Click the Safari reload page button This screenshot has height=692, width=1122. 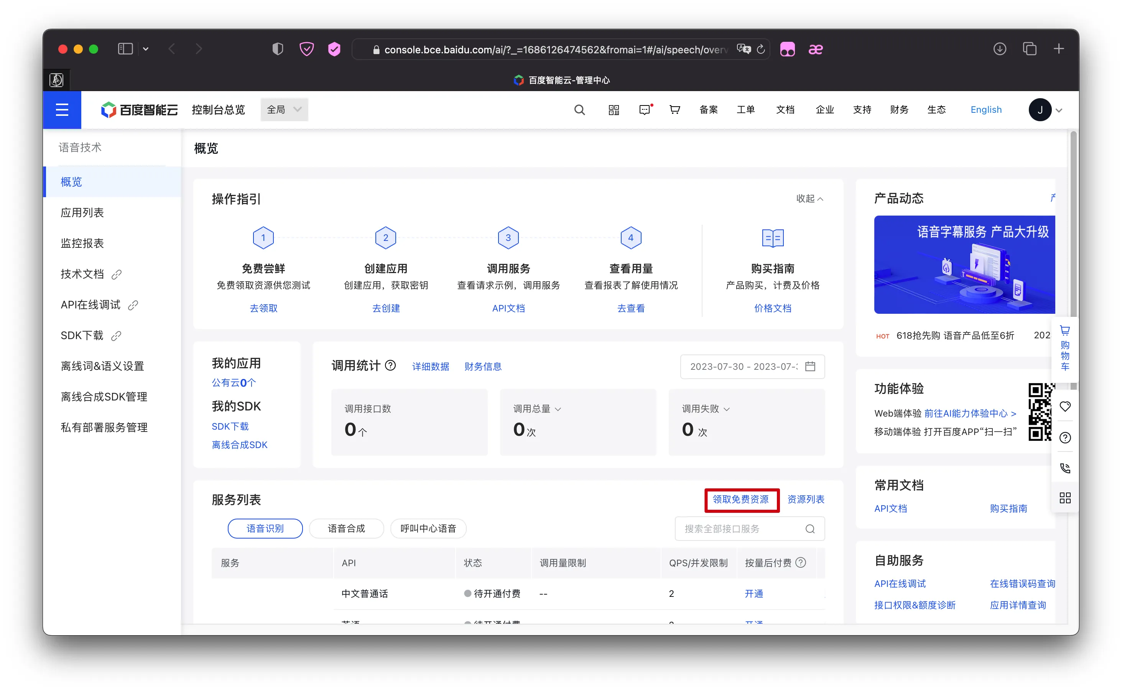tap(761, 49)
